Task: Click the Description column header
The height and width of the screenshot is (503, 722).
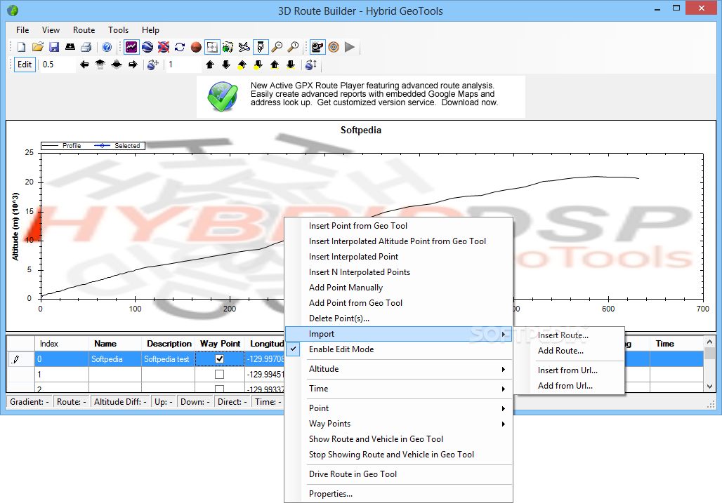Action: pyautogui.click(x=169, y=344)
